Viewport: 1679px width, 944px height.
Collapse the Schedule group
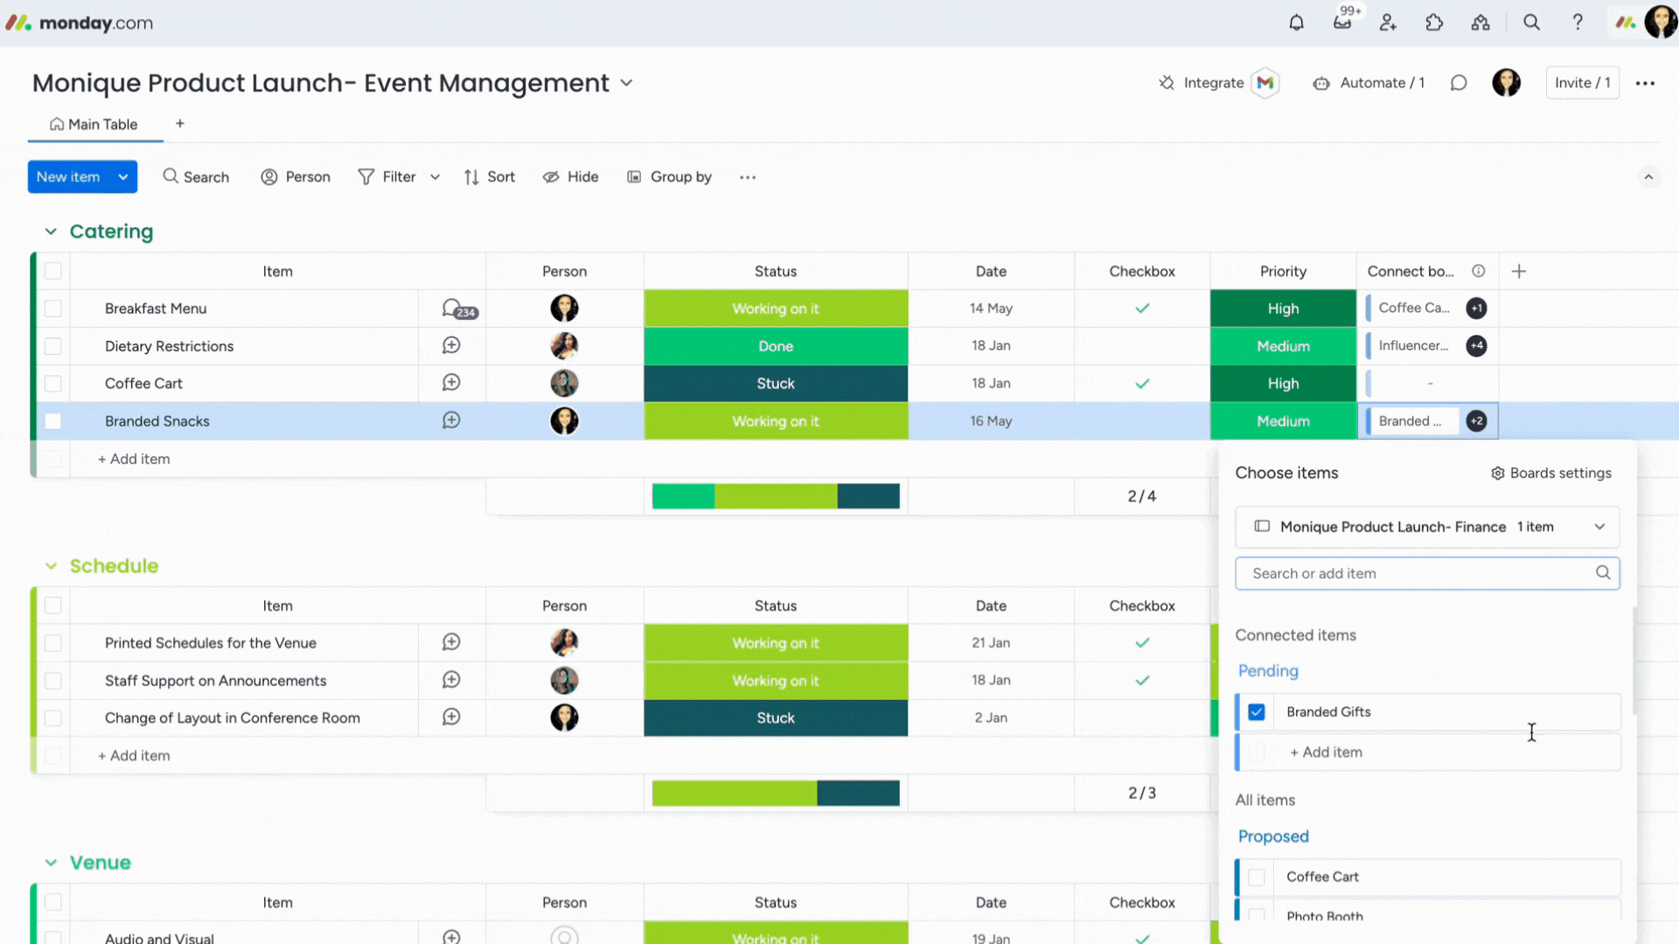pos(51,566)
